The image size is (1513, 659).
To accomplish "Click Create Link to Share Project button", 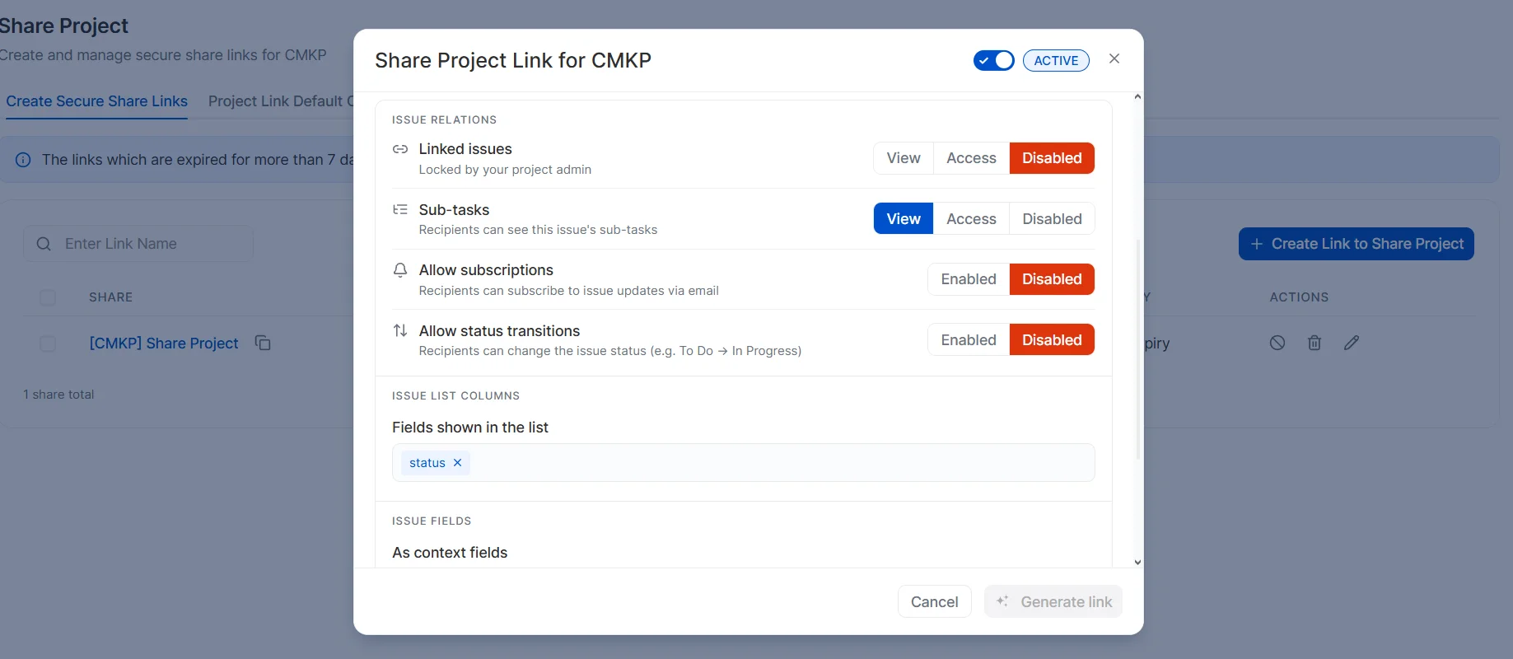I will click(1356, 244).
